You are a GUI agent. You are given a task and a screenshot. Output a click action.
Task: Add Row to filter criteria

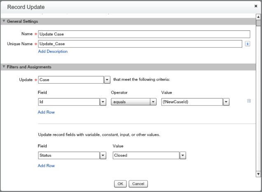coord(46,112)
